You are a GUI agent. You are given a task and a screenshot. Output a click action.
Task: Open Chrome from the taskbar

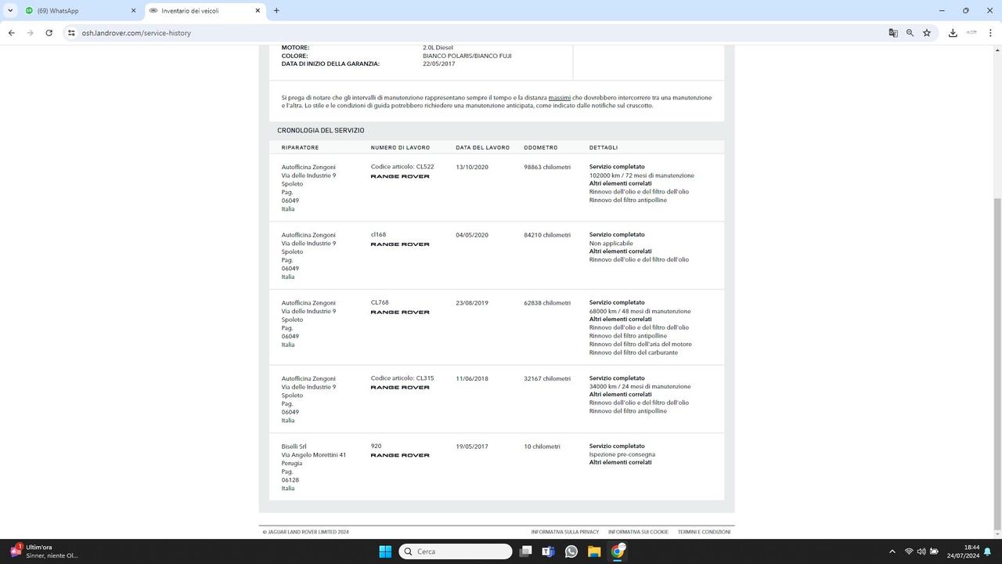(617, 551)
